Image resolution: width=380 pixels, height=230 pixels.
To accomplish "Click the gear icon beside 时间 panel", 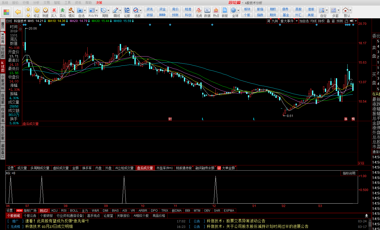I will click(x=20, y=29).
